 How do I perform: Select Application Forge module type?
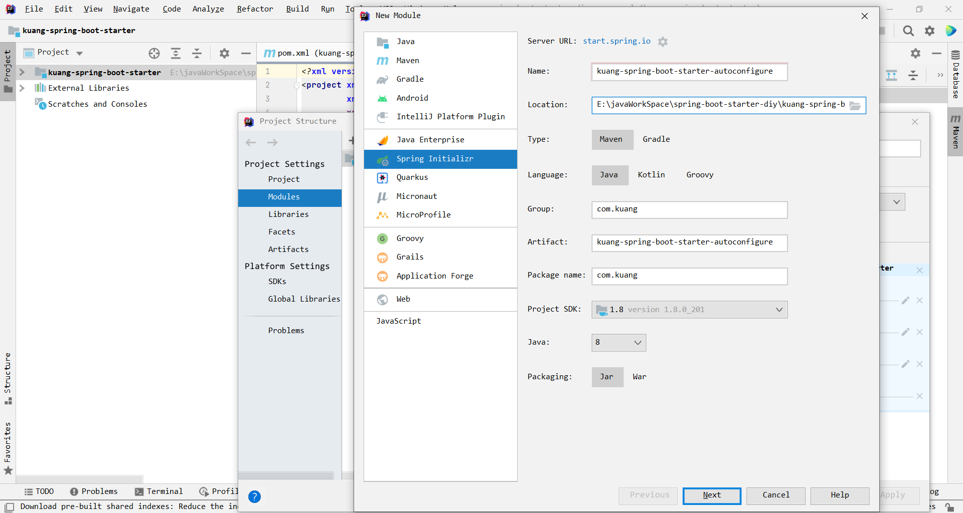point(440,276)
